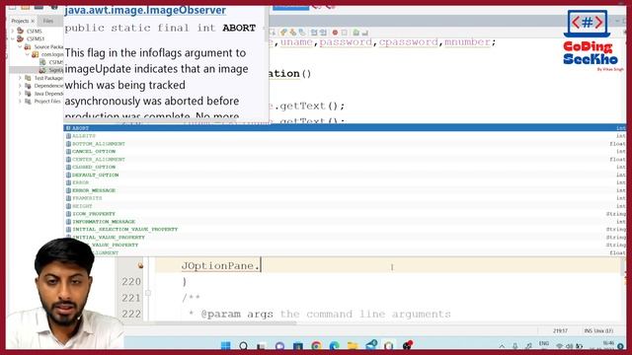Click the Source Packages folder icon
Viewport: 632px width, 355px height.
click(28, 46)
